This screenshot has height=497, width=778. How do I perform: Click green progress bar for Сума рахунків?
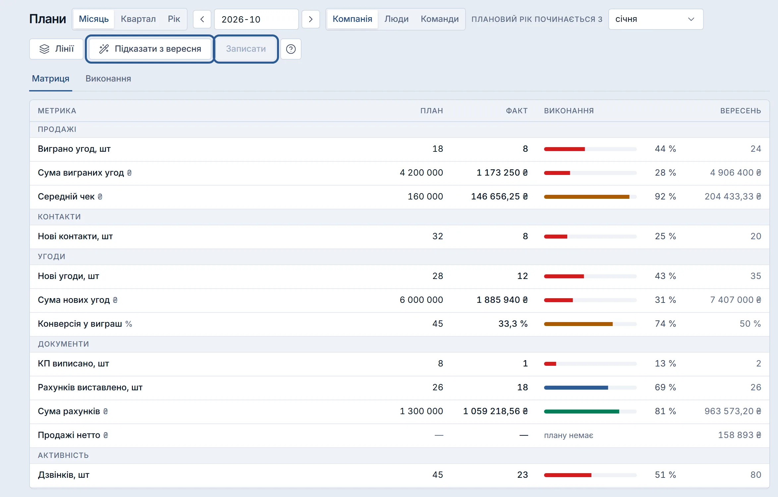click(x=590, y=412)
